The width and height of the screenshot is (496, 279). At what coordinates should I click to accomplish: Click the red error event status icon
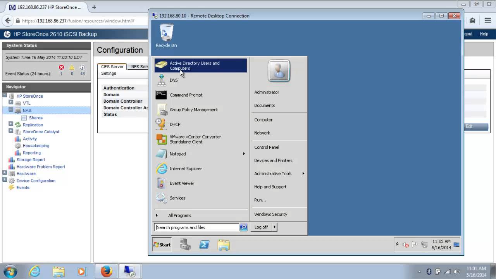coord(61,67)
